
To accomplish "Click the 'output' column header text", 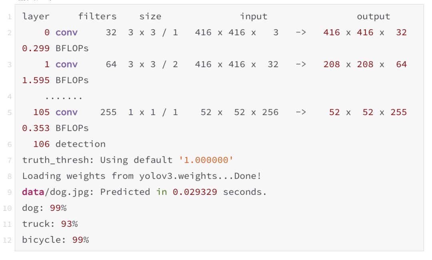I will tap(373, 17).
